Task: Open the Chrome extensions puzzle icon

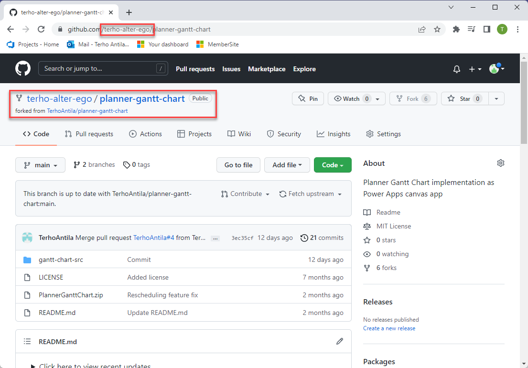Action: 456,30
